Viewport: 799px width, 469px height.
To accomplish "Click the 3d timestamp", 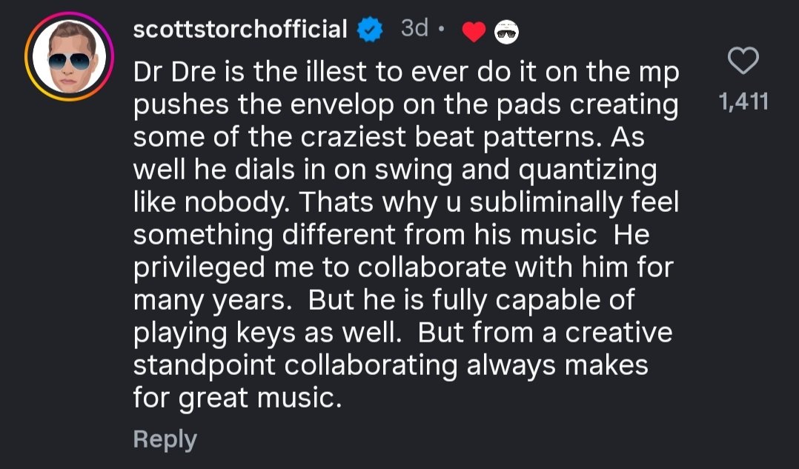I will pos(414,30).
